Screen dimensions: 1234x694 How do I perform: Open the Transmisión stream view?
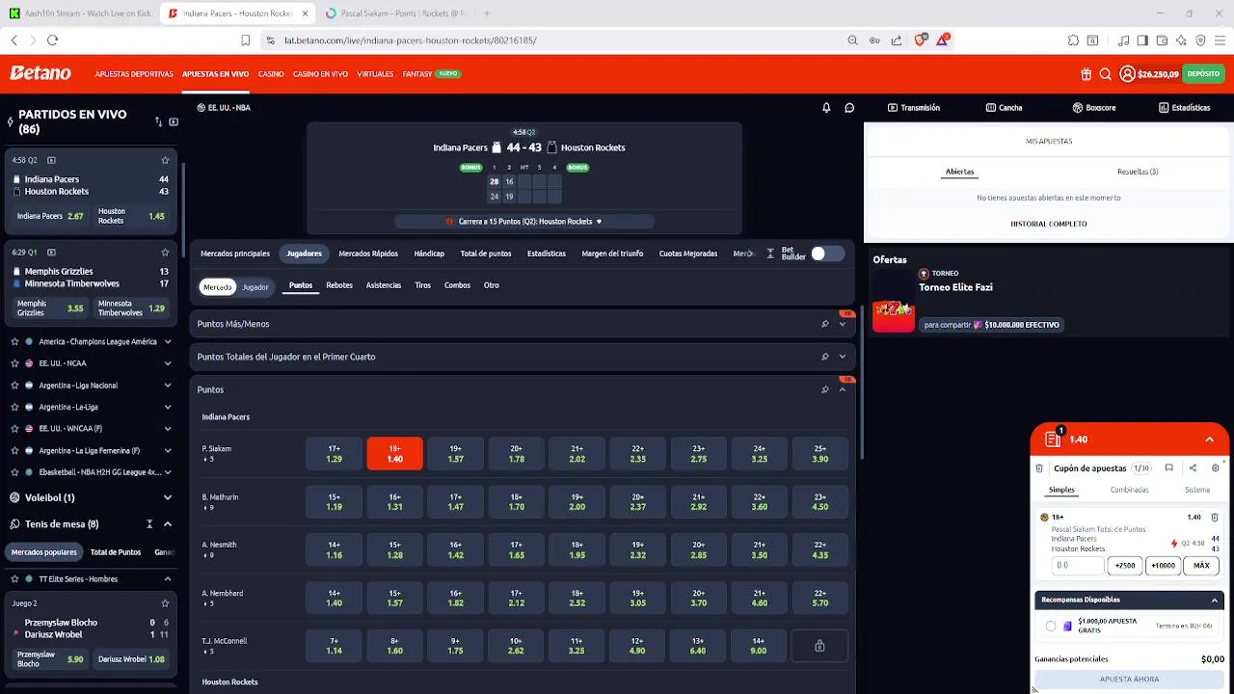tap(913, 108)
